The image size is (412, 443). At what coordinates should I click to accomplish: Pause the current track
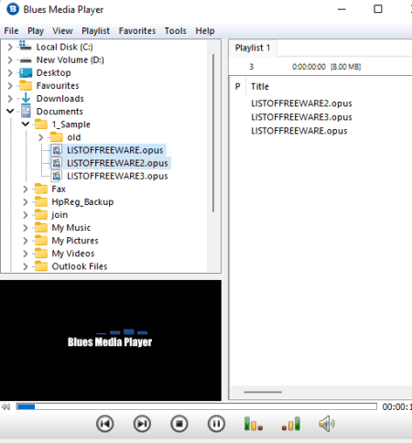(x=216, y=424)
